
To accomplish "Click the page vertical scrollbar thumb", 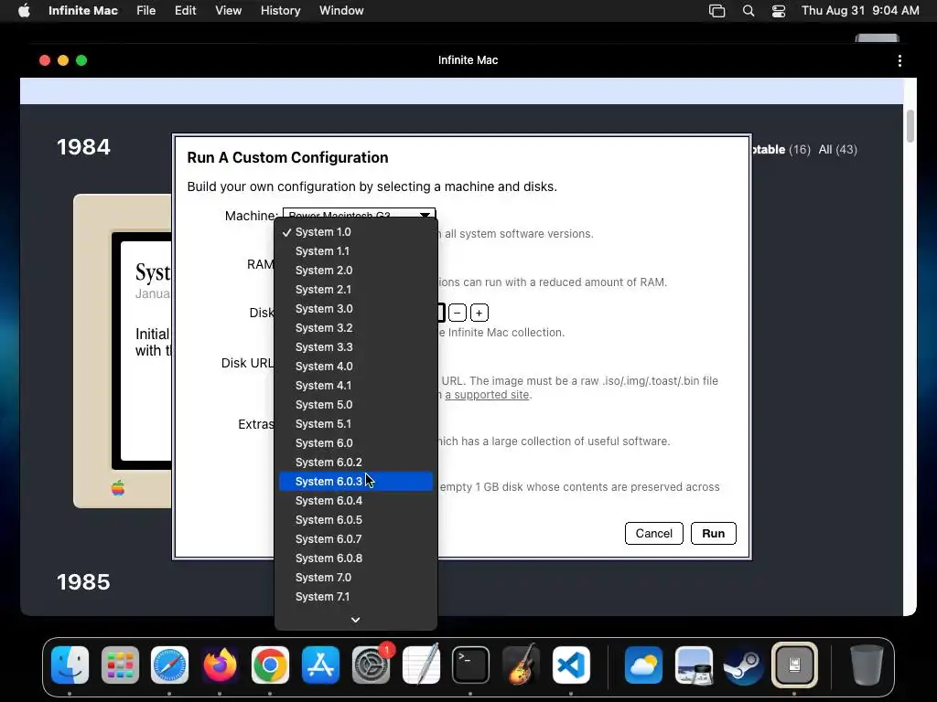I will coord(910,126).
